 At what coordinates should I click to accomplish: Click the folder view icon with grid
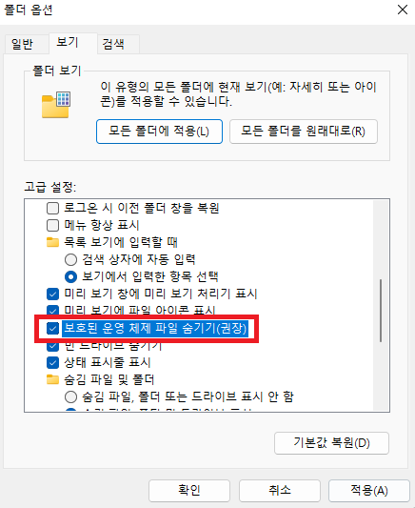click(56, 104)
